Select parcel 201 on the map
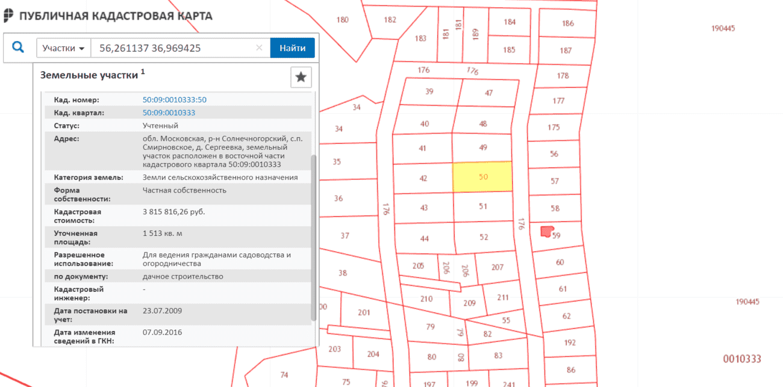This screenshot has width=783, height=387. (x=364, y=312)
